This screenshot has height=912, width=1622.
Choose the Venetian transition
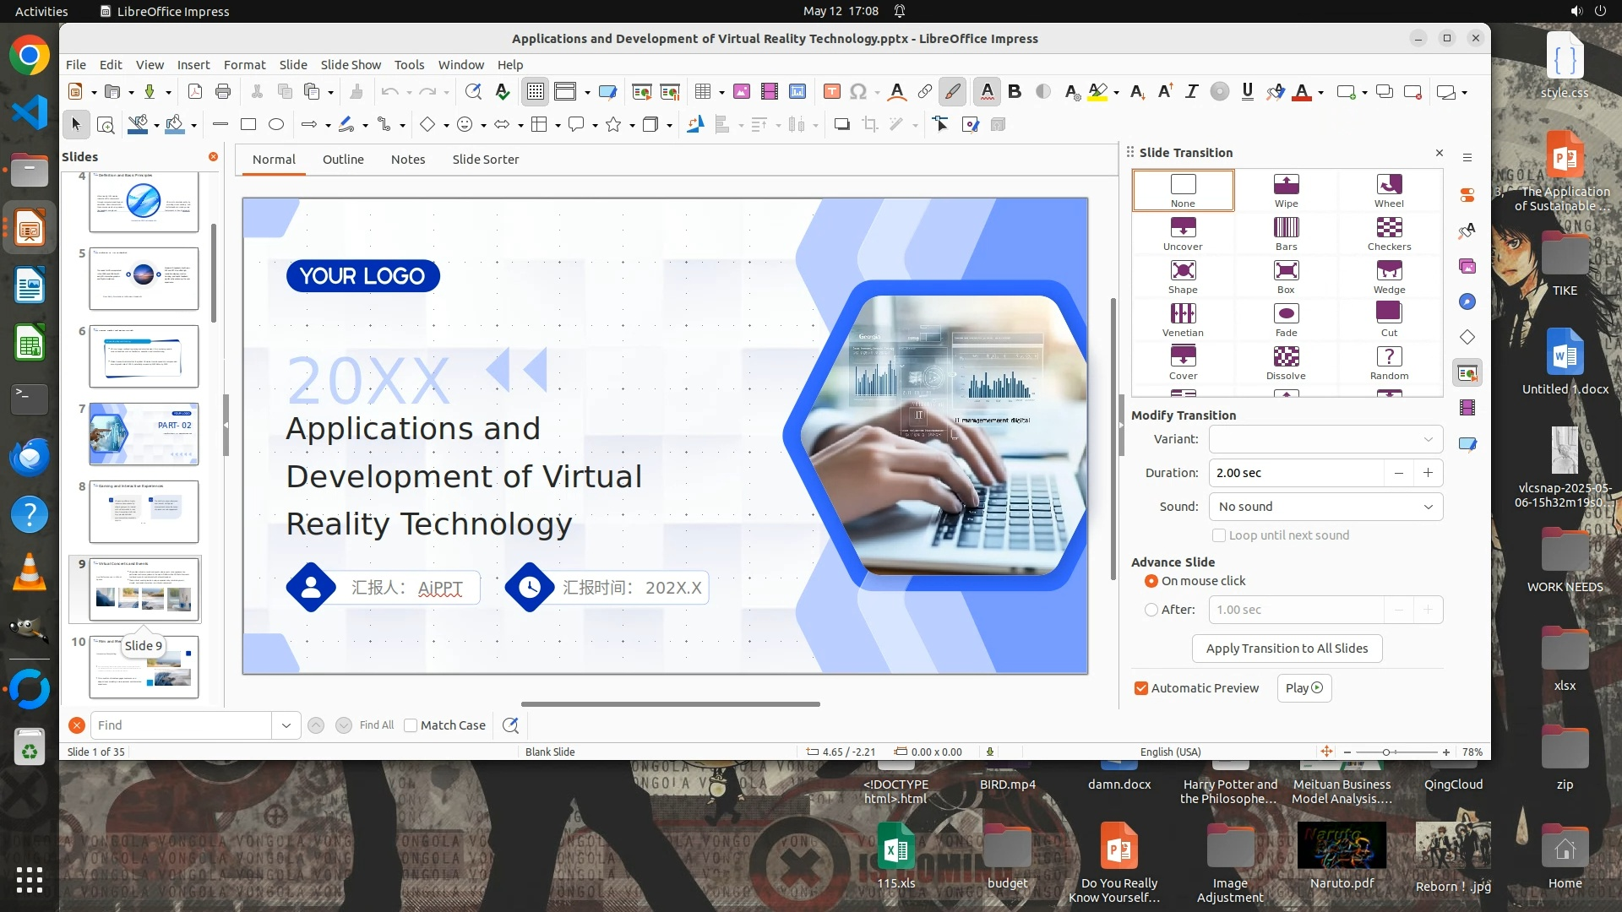click(1183, 319)
